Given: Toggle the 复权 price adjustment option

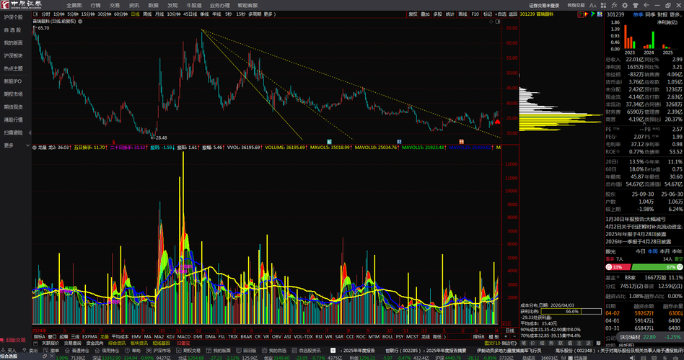Looking at the screenshot, I should coord(413,14).
